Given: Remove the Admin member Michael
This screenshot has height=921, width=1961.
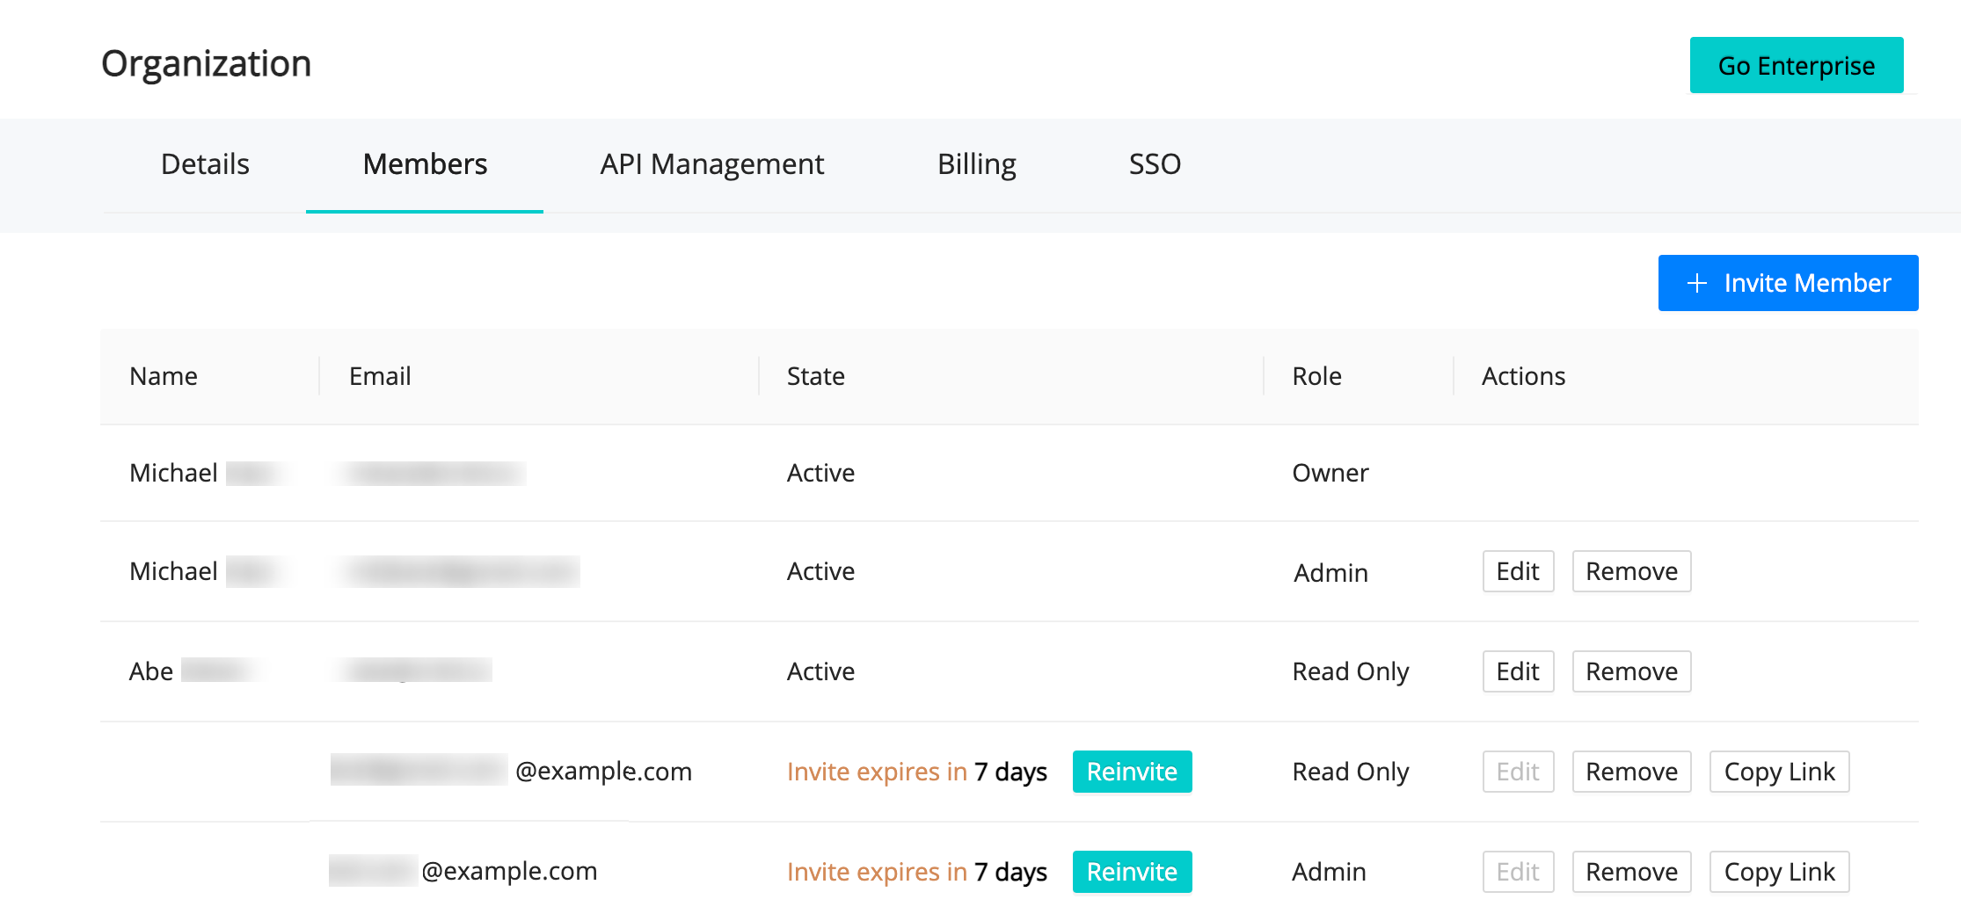Looking at the screenshot, I should pos(1631,571).
